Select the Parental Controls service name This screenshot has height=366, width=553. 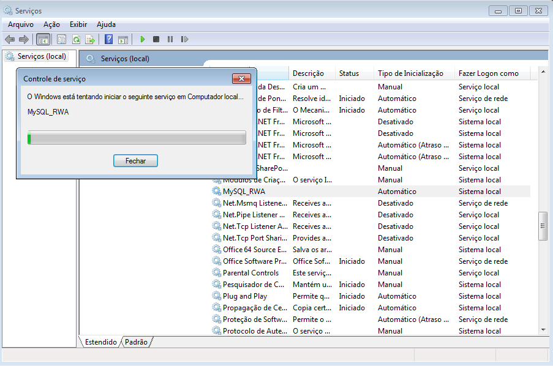pos(250,273)
